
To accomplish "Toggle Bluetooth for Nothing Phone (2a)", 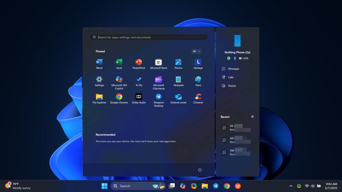I will (234, 58).
